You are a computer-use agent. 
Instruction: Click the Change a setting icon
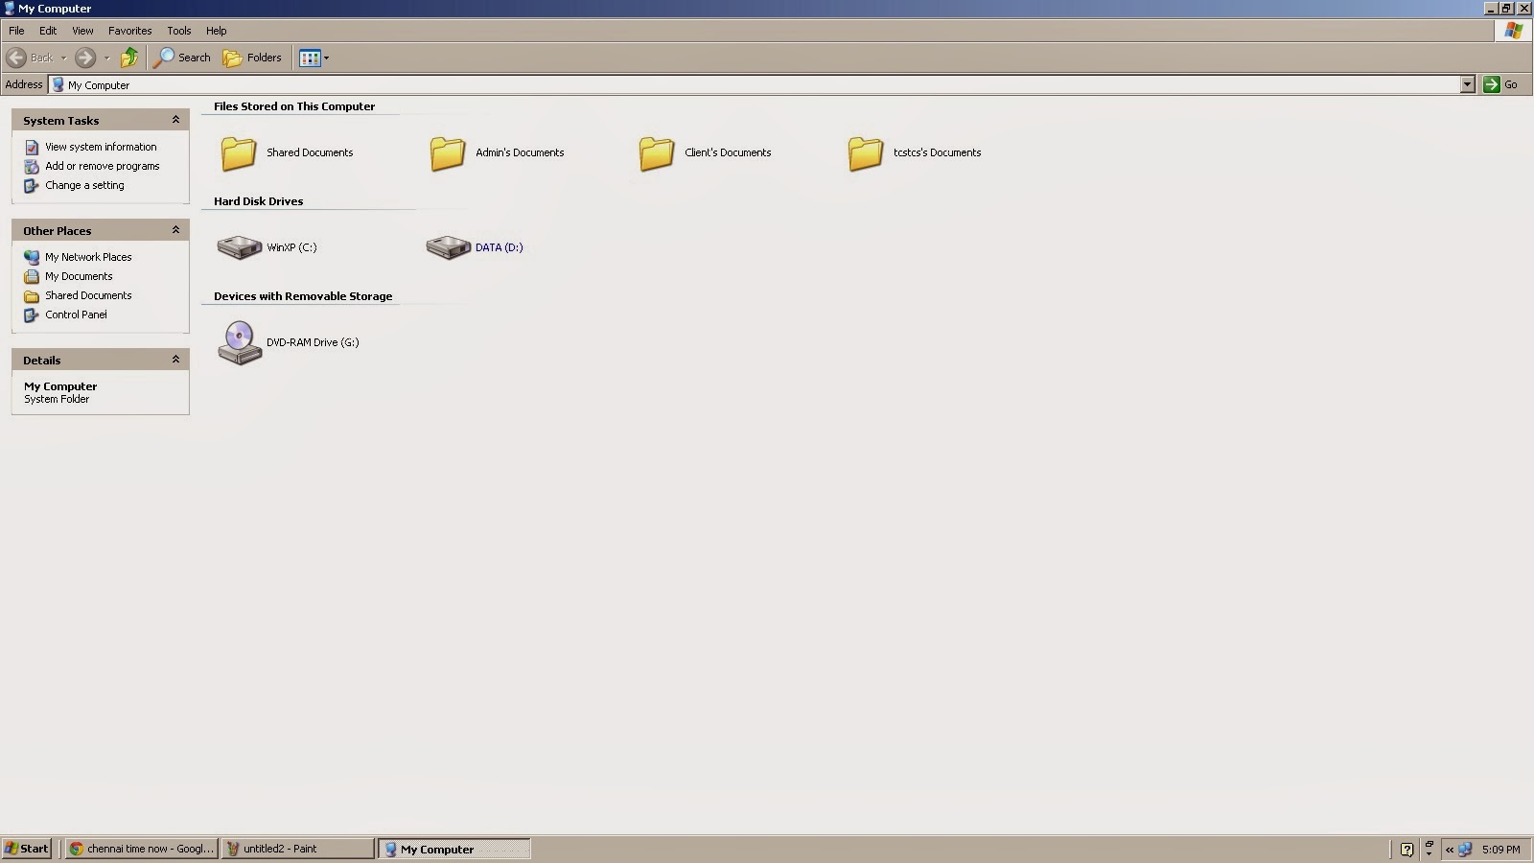(32, 185)
